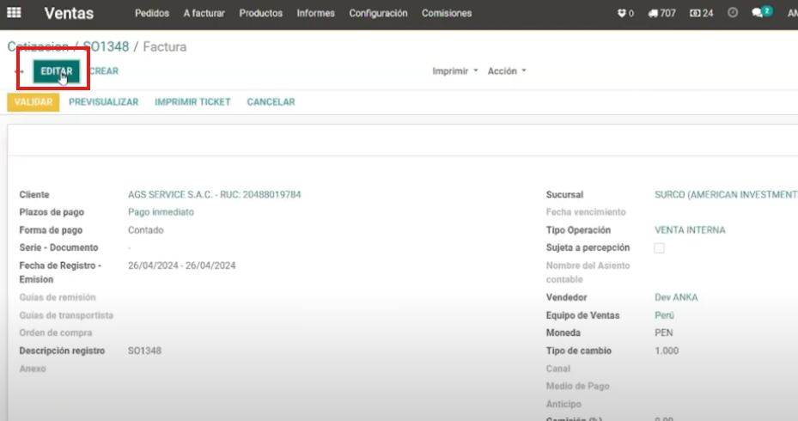Click IMPRIMIR TICKET button
Image resolution: width=798 pixels, height=421 pixels.
(x=192, y=102)
